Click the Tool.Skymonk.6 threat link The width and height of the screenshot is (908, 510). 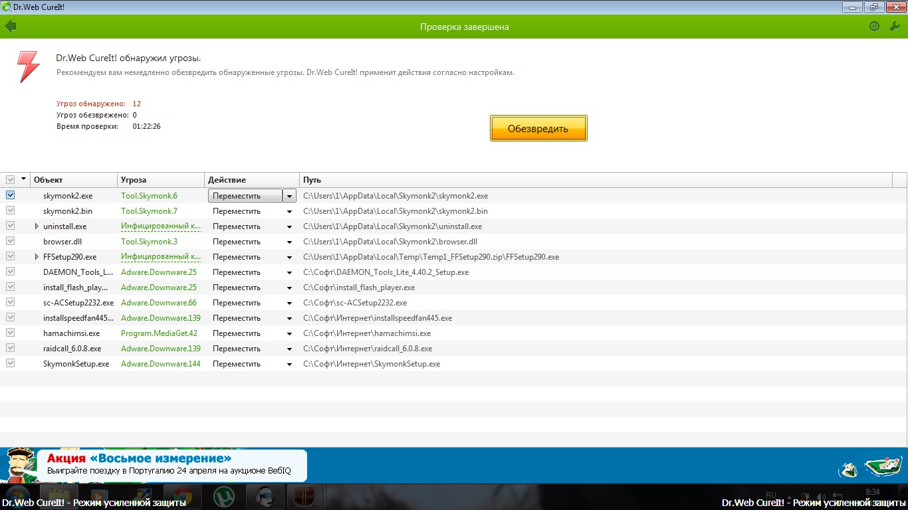149,196
